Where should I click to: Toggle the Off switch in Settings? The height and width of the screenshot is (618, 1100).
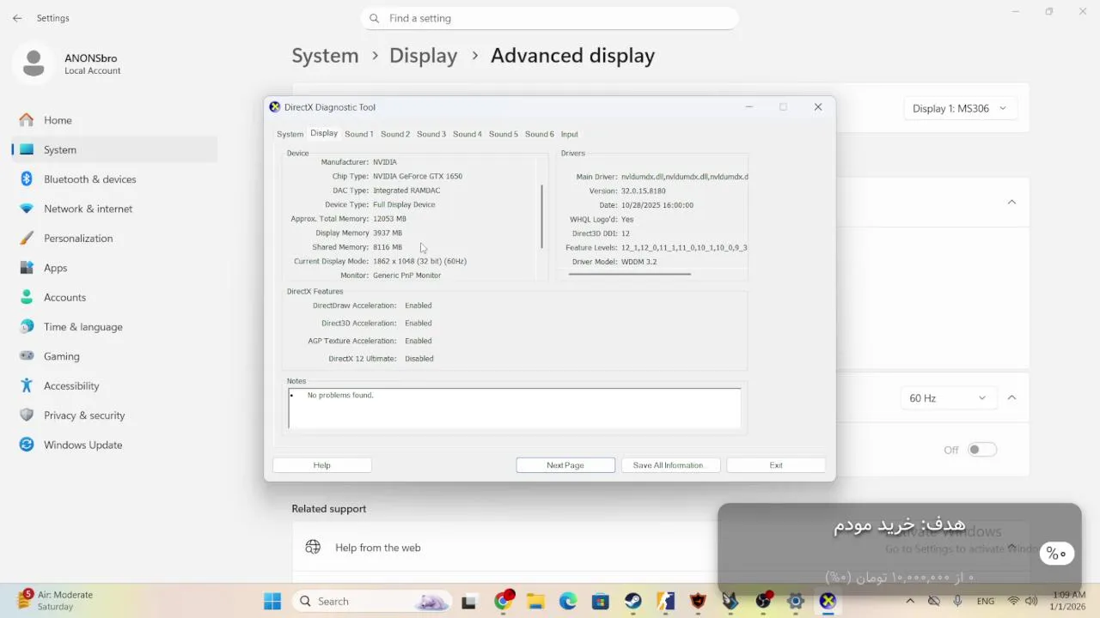click(981, 450)
